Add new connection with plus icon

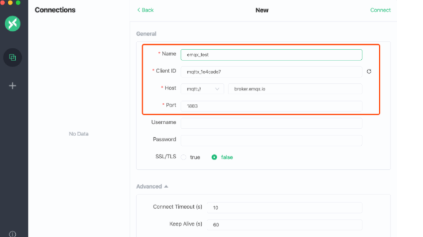click(x=12, y=86)
